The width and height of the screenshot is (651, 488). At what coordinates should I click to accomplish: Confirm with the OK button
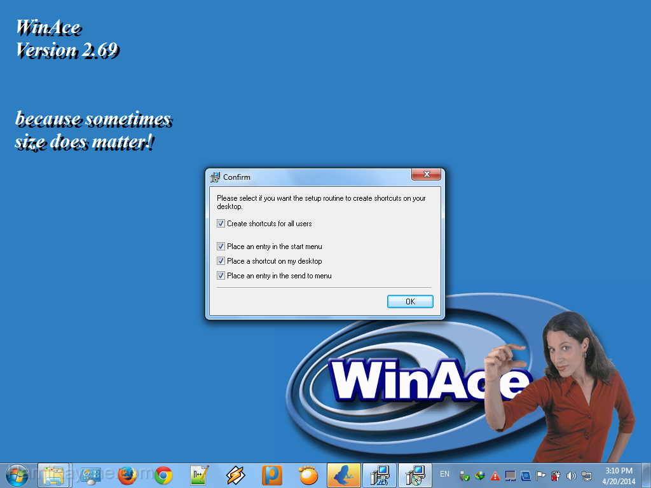tap(410, 301)
